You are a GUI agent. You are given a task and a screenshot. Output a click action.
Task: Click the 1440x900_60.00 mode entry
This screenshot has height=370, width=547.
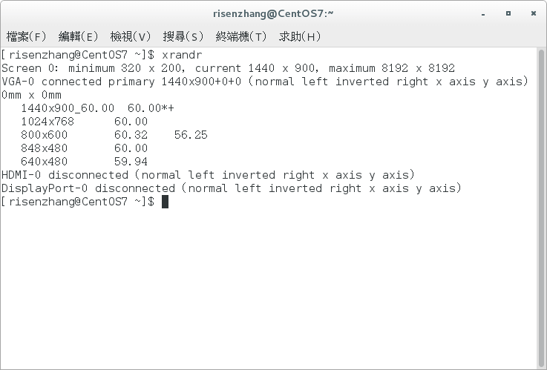68,108
